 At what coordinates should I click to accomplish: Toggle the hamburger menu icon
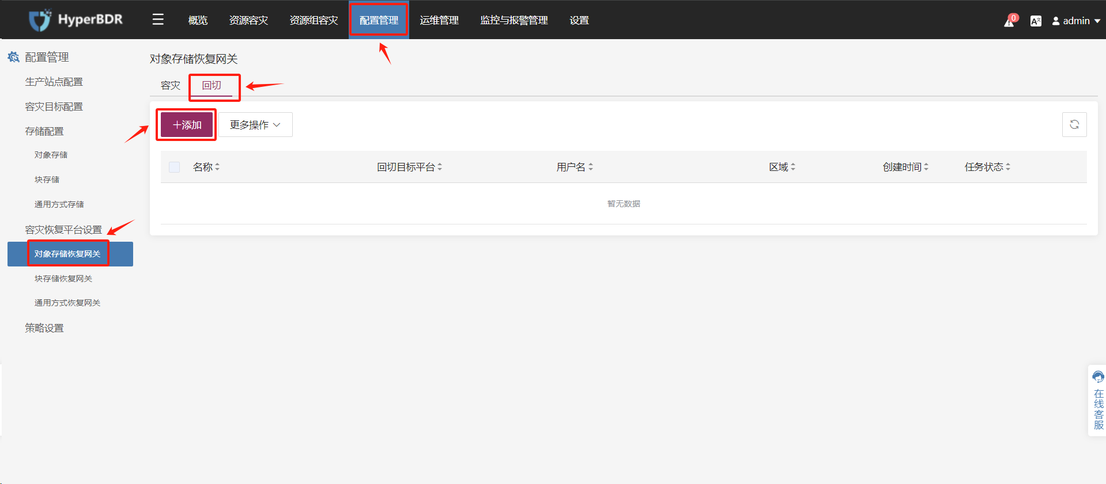click(x=158, y=20)
